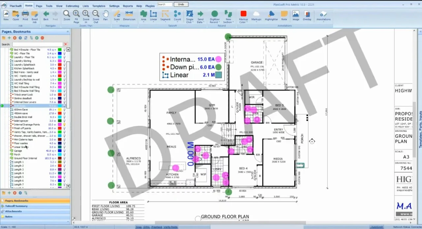Image resolution: width=422 pixels, height=229 pixels.
Task: Click the Digitizer Record icon
Action: [214, 16]
